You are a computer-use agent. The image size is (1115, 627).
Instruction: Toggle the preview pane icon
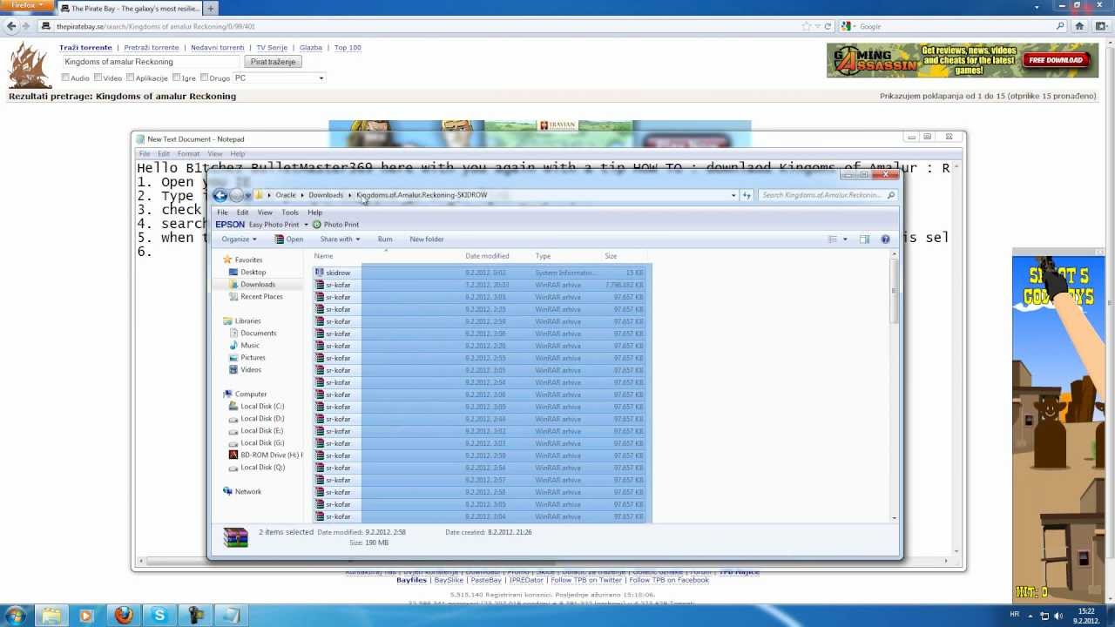[x=864, y=239]
